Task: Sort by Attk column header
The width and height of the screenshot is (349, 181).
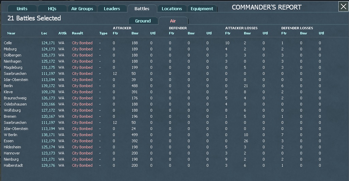Action: (62, 33)
